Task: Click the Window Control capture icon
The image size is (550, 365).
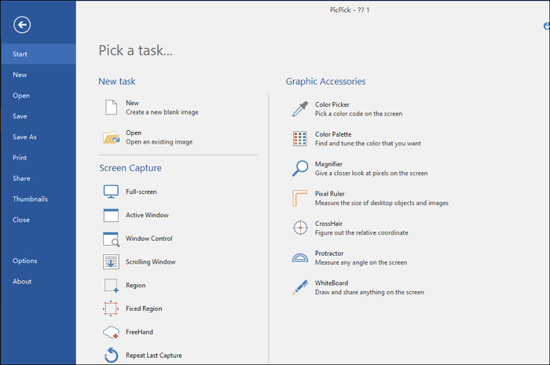Action: [x=111, y=239]
